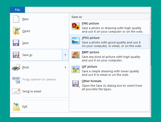Image resolution: width=161 pixels, height=122 pixels.
Task: Click the folder Open icon
Action: point(16,31)
